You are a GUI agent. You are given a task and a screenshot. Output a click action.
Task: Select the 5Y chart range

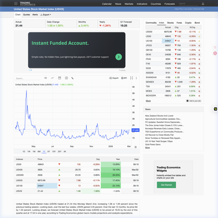point(48,151)
